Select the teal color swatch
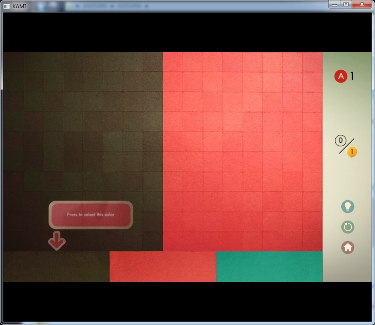The image size is (375, 325). (x=269, y=267)
